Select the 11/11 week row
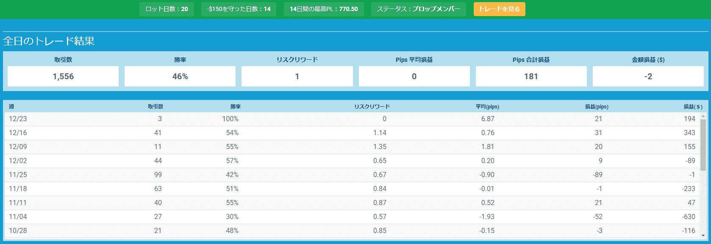 coord(352,203)
